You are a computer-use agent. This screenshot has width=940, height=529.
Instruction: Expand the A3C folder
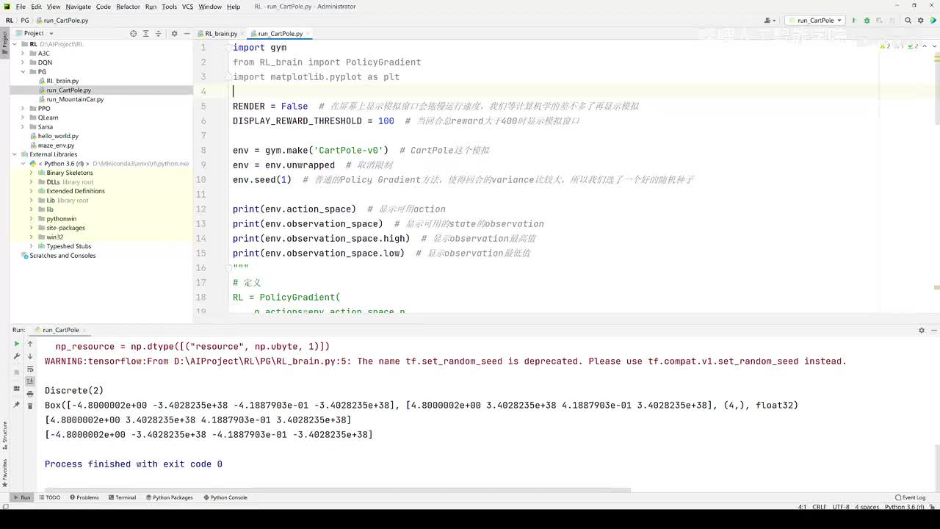coord(23,54)
